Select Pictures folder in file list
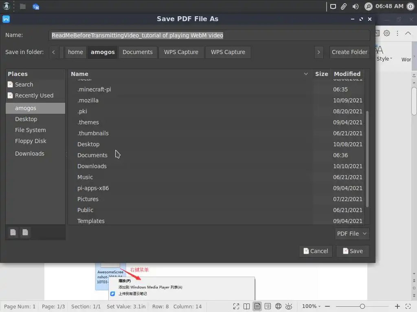Image resolution: width=417 pixels, height=312 pixels. point(216,199)
